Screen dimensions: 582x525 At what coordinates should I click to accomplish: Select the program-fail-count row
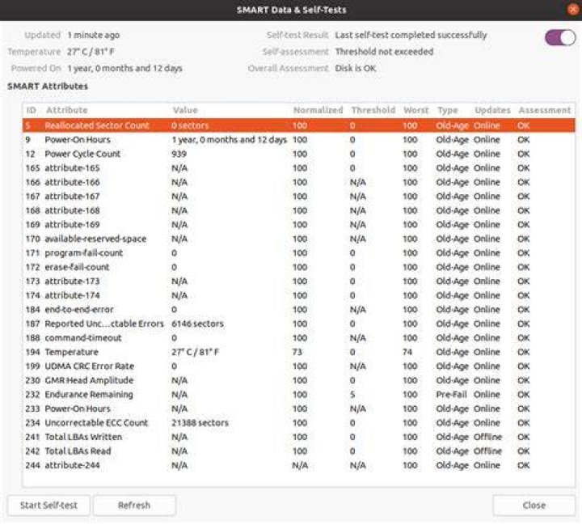[299, 253]
